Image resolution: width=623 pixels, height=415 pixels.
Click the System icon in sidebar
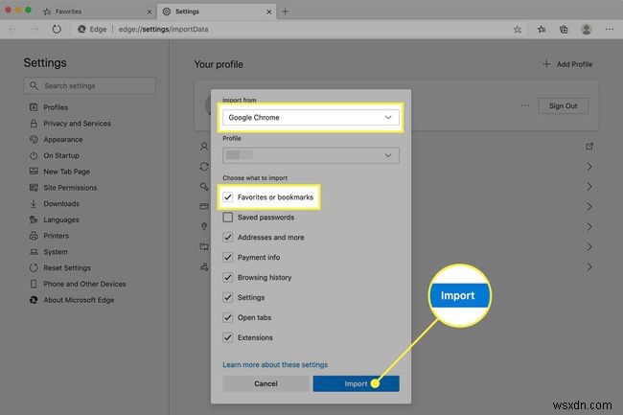(34, 252)
